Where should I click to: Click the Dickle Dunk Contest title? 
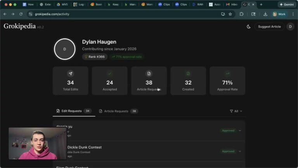(x=84, y=147)
